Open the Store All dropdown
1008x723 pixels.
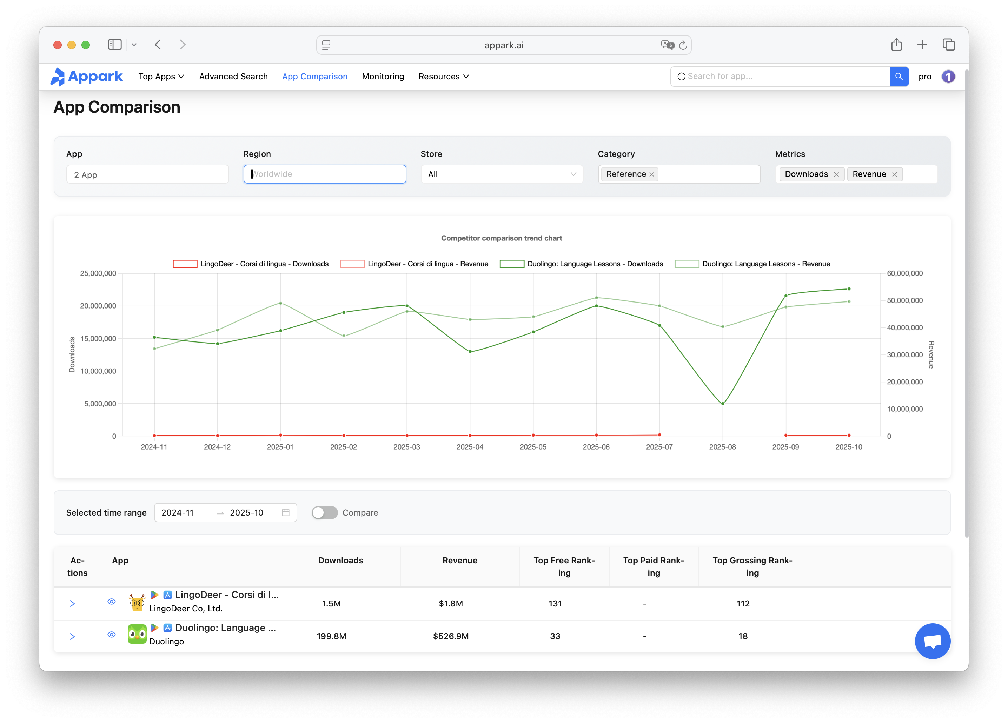click(501, 174)
